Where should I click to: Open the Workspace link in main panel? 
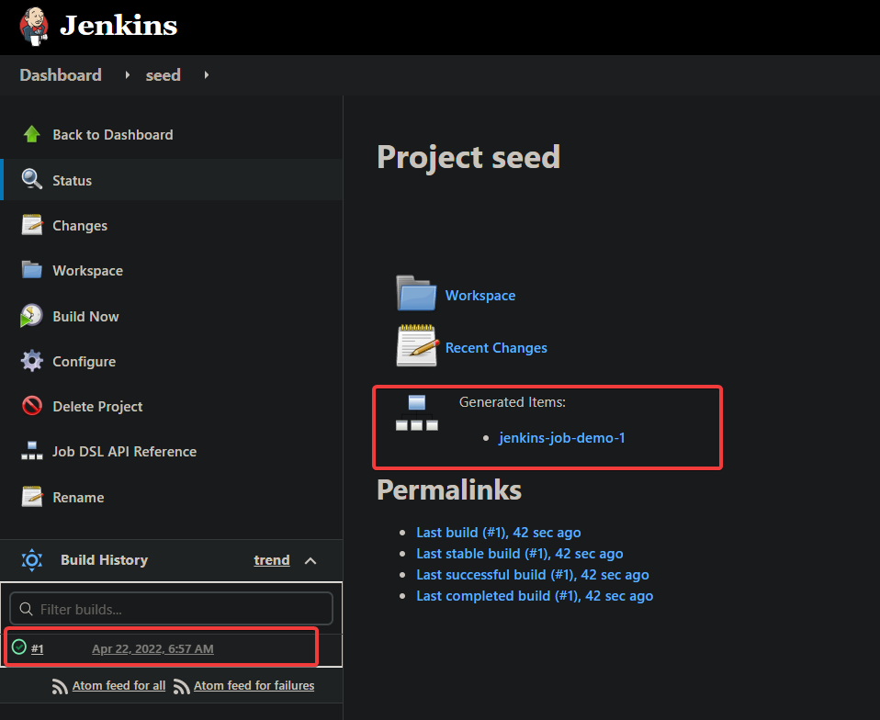point(480,296)
